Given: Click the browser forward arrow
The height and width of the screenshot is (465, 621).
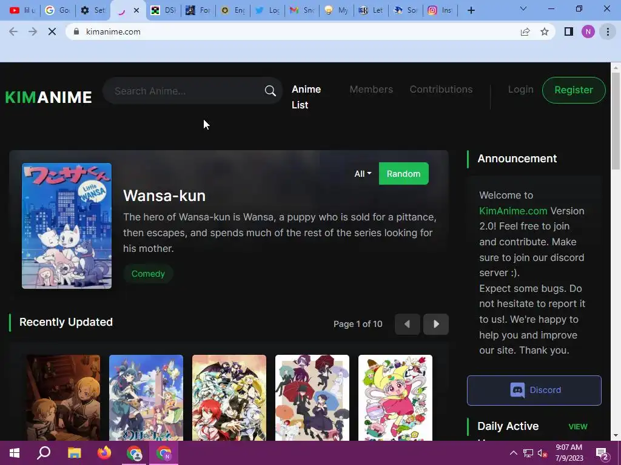Looking at the screenshot, I should pyautogui.click(x=33, y=31).
